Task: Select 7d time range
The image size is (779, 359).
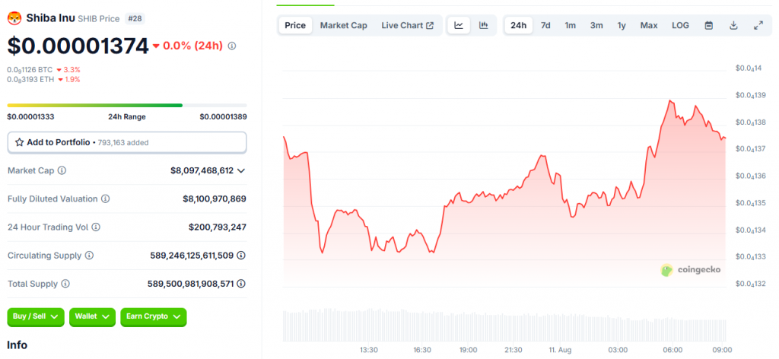Action: [545, 25]
